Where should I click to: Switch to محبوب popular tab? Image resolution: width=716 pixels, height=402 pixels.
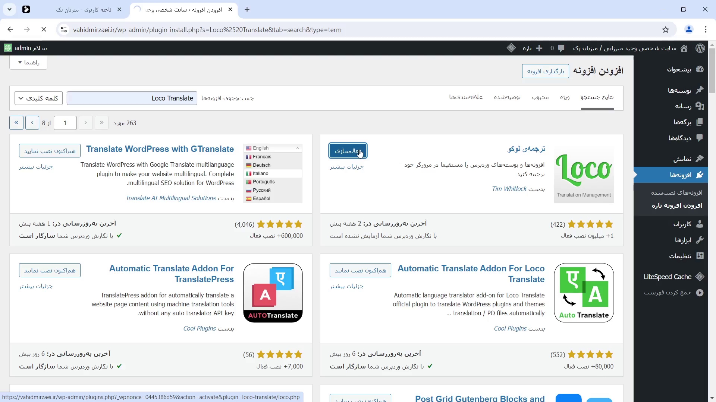pyautogui.click(x=540, y=97)
